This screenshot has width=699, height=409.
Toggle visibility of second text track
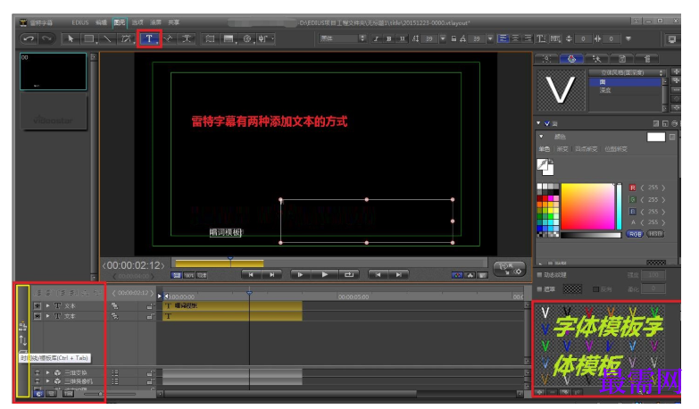coord(37,316)
